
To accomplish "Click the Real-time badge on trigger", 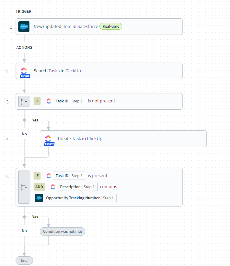I will coord(111,26).
